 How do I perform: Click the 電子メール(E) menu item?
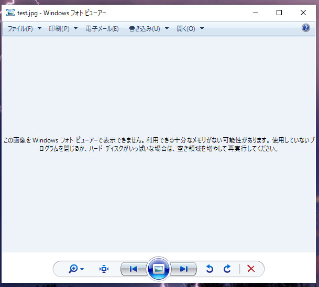point(102,28)
